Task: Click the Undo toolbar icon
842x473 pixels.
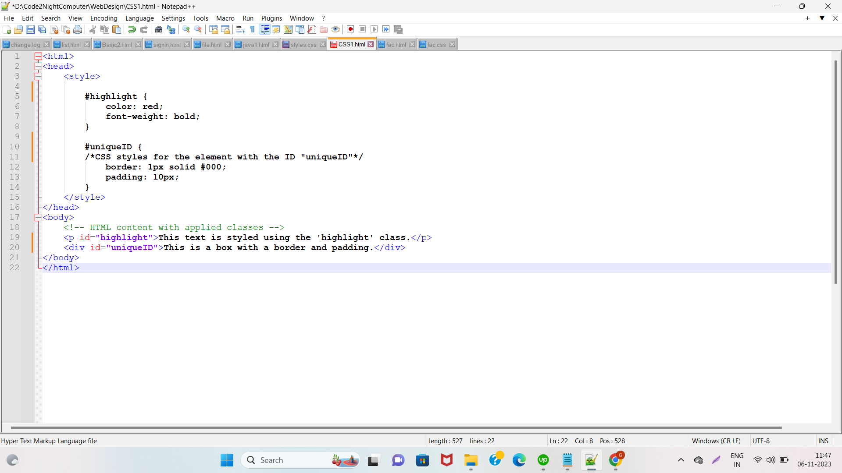Action: 132,29
